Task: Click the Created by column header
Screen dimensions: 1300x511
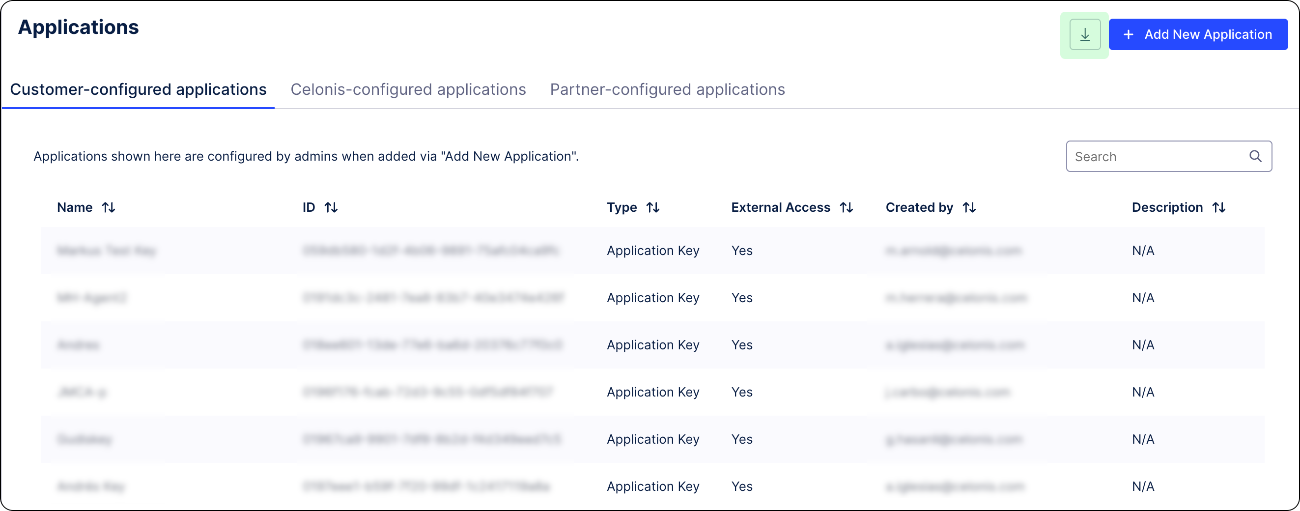Action: pos(919,207)
